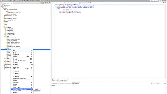
Task: Select Show In from context menu
Action: coord(22,56)
